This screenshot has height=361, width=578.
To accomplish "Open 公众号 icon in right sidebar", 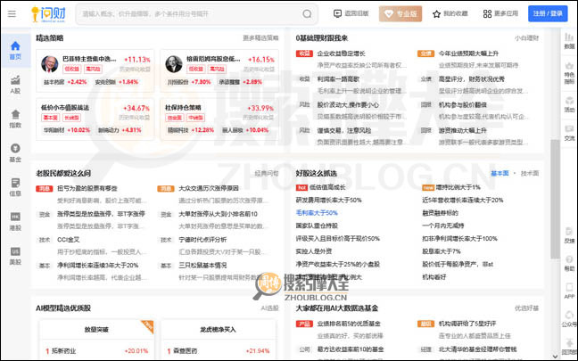I will (x=569, y=319).
